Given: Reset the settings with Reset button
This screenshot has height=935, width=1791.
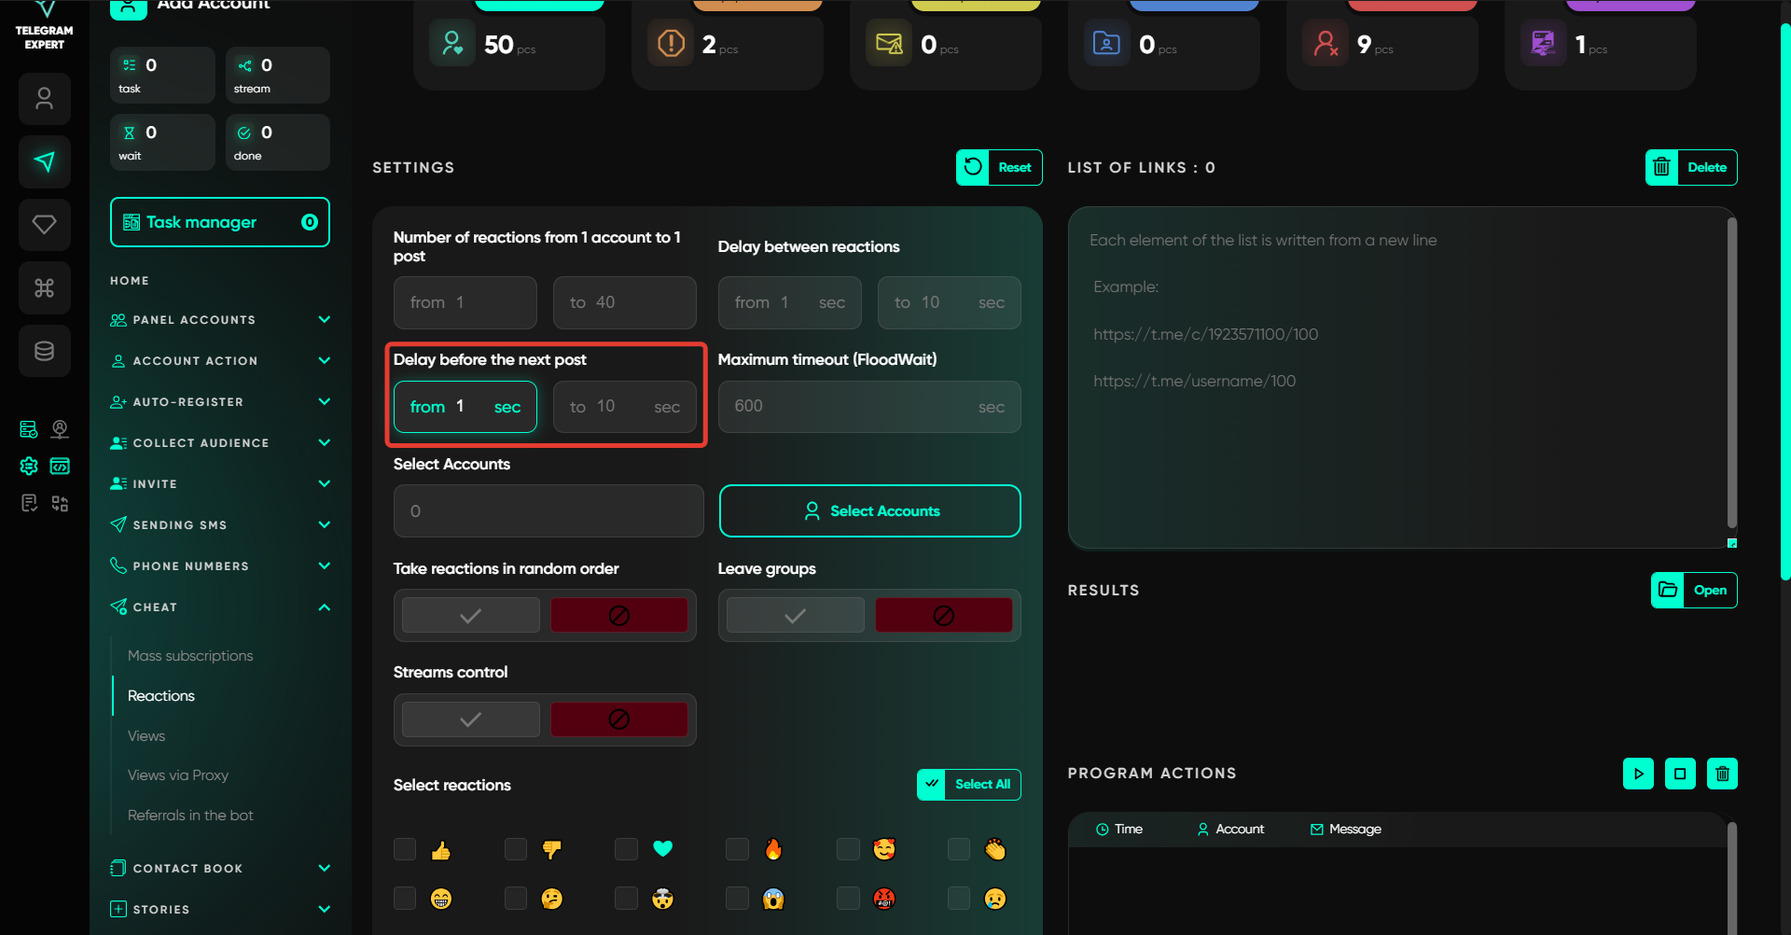Looking at the screenshot, I should [999, 168].
